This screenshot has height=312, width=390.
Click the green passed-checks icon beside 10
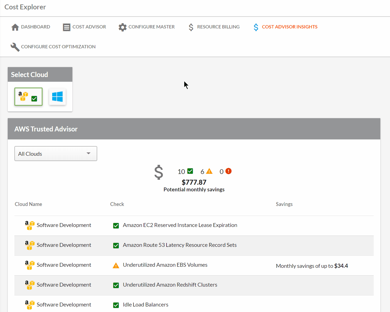[x=190, y=171]
